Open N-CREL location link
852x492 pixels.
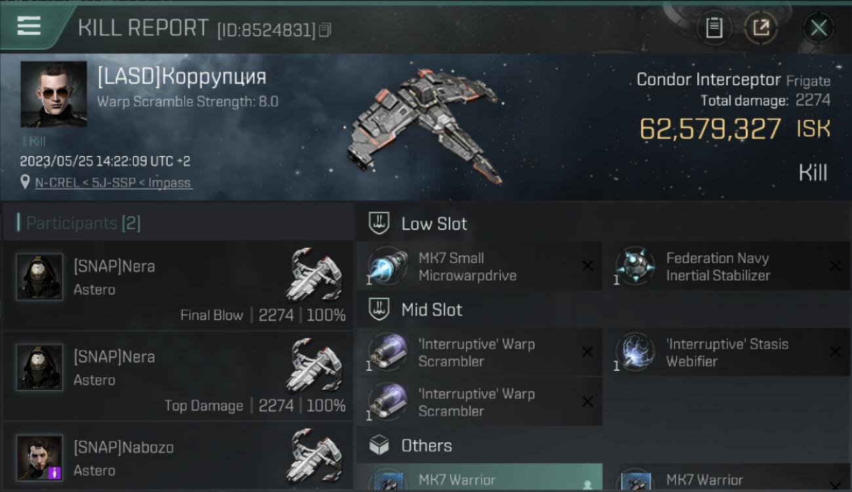[x=113, y=183]
